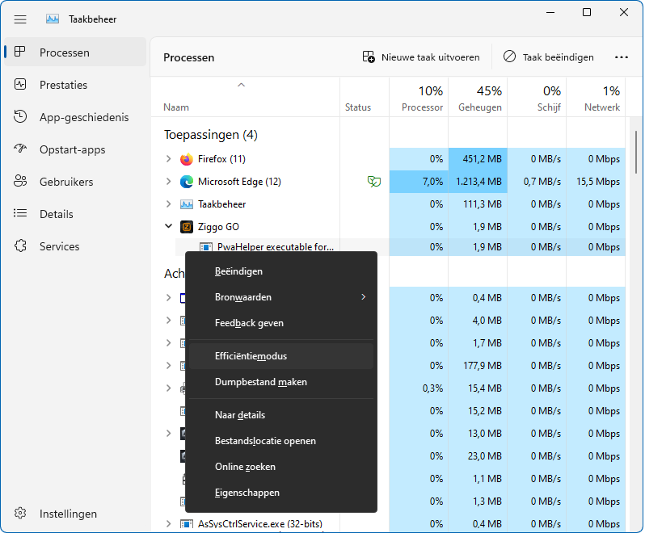The width and height of the screenshot is (645, 533).
Task: Click the Ziggo GO application icon
Action: [x=187, y=227]
